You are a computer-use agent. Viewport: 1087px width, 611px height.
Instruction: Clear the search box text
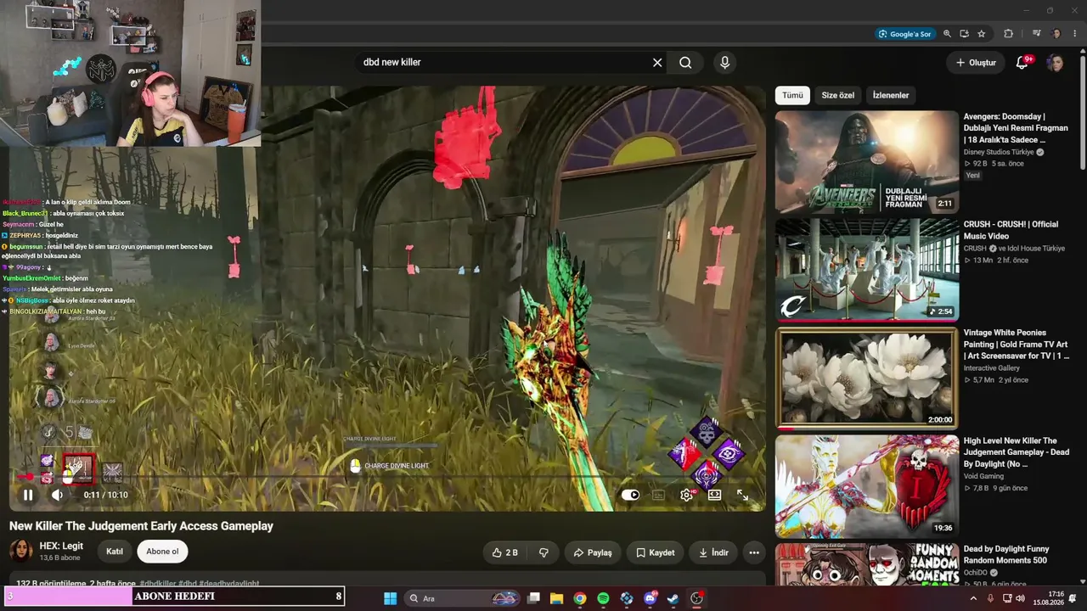click(x=657, y=62)
